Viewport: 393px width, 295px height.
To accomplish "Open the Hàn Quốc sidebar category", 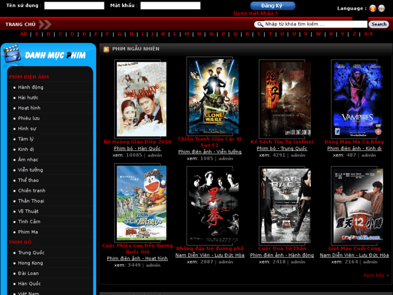I will [x=29, y=284].
